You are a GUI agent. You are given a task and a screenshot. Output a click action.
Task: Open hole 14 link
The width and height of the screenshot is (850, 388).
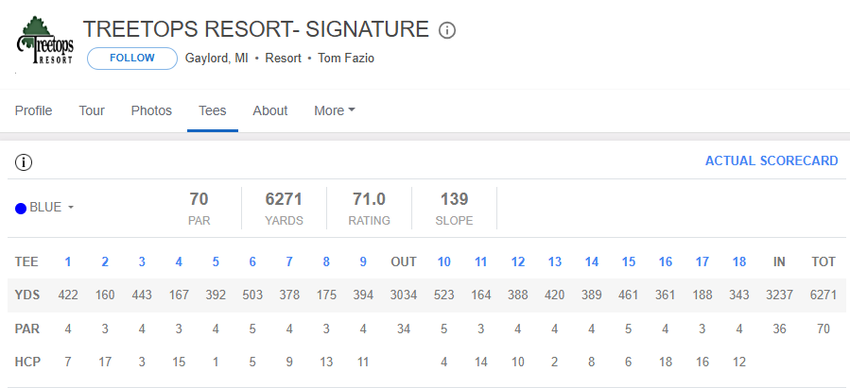pos(592,261)
